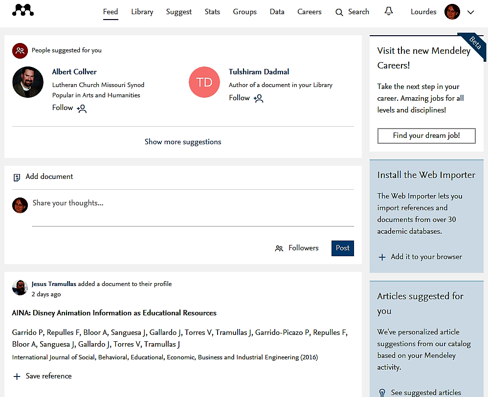Open the Stats tab
Screen dimensions: 488x397
(212, 12)
